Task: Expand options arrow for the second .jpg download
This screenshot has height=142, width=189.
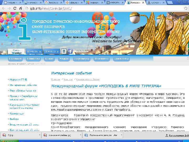Action: click(x=81, y=135)
